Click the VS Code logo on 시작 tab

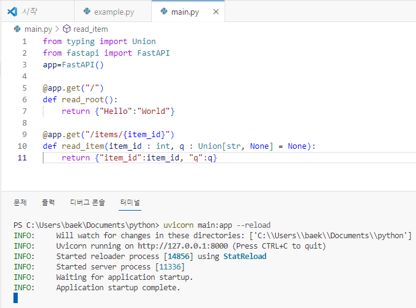coord(12,12)
